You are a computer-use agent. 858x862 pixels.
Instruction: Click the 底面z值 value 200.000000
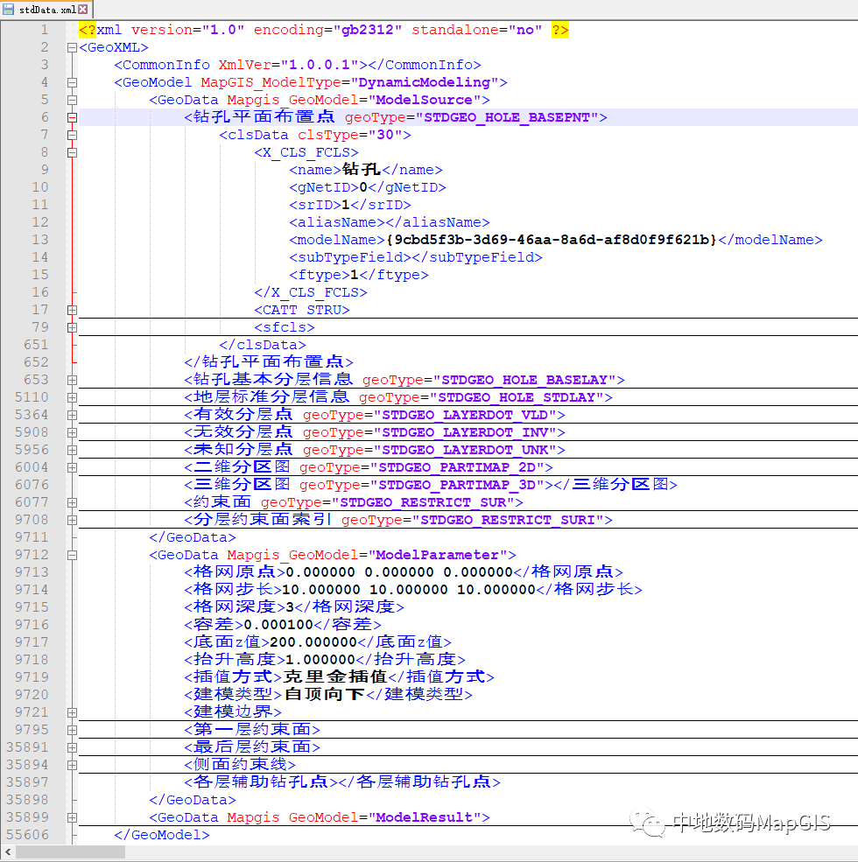(x=313, y=642)
